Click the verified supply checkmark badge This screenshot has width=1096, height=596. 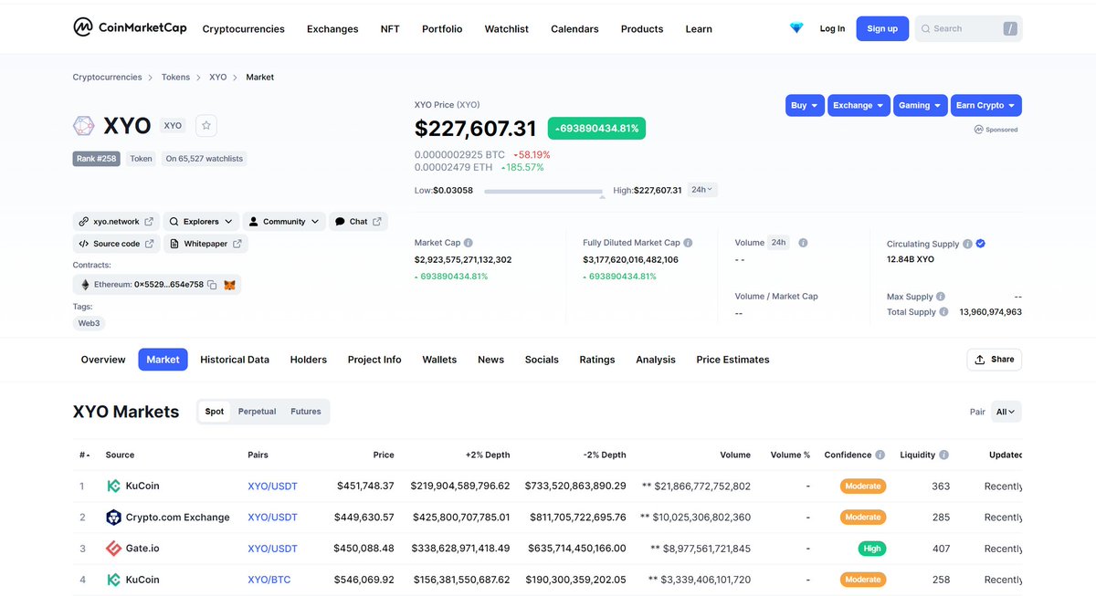click(980, 244)
